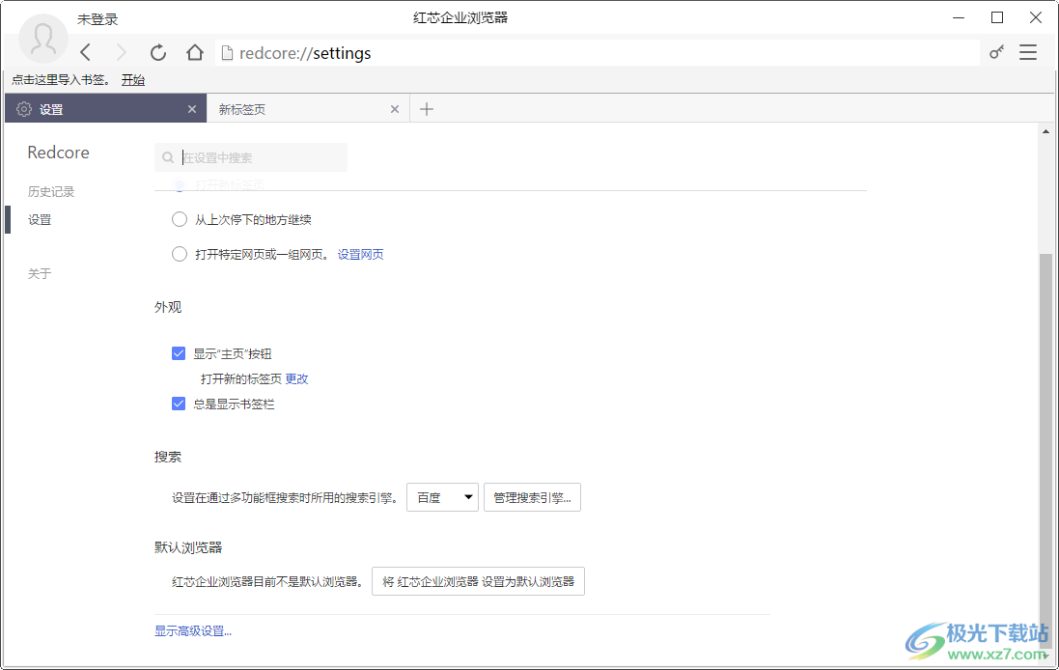1059x670 pixels.
Task: Close the 设置 tab
Action: (192, 109)
